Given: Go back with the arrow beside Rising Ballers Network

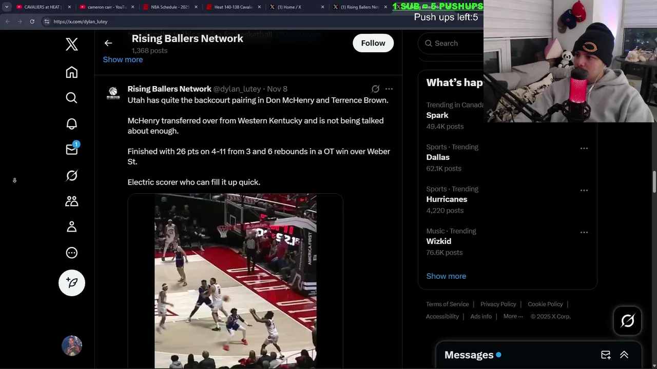Looking at the screenshot, I should pos(108,43).
